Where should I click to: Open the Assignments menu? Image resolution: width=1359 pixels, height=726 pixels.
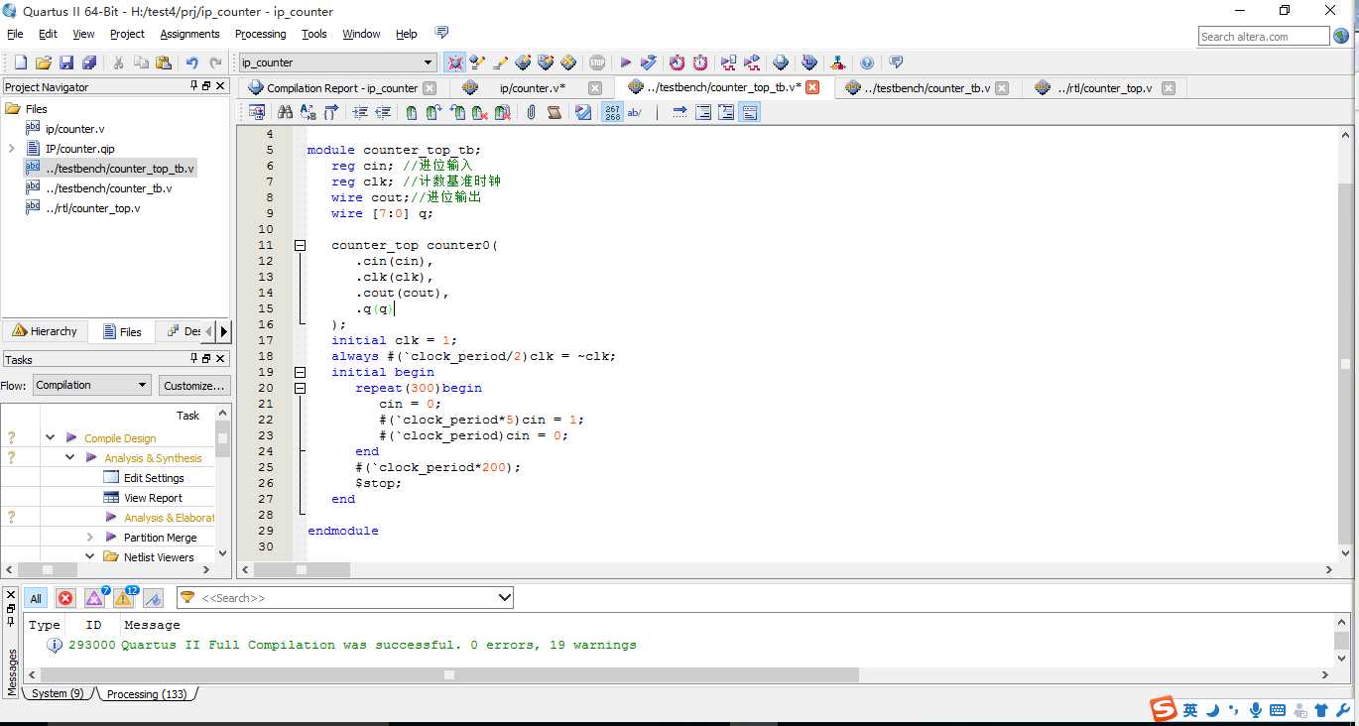click(x=189, y=34)
